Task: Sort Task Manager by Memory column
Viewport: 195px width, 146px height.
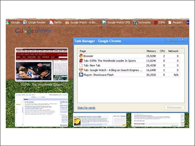Action: tap(151, 51)
